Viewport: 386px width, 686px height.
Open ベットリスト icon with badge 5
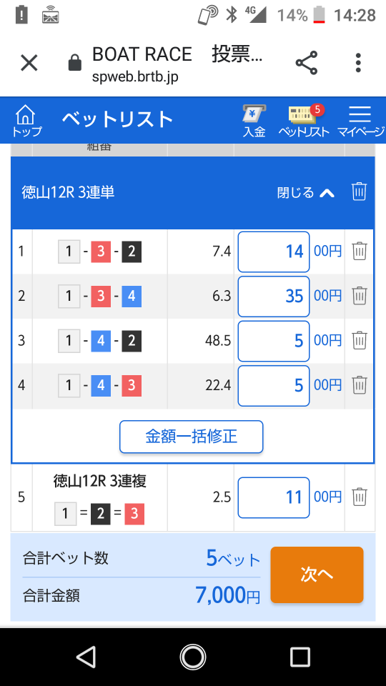pos(304,121)
